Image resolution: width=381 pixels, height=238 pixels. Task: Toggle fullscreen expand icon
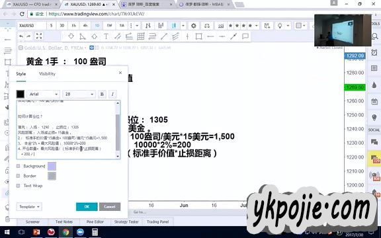tap(39, 36)
